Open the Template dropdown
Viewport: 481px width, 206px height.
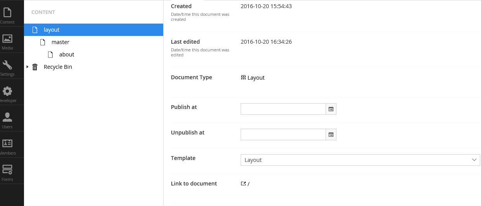pyautogui.click(x=360, y=160)
